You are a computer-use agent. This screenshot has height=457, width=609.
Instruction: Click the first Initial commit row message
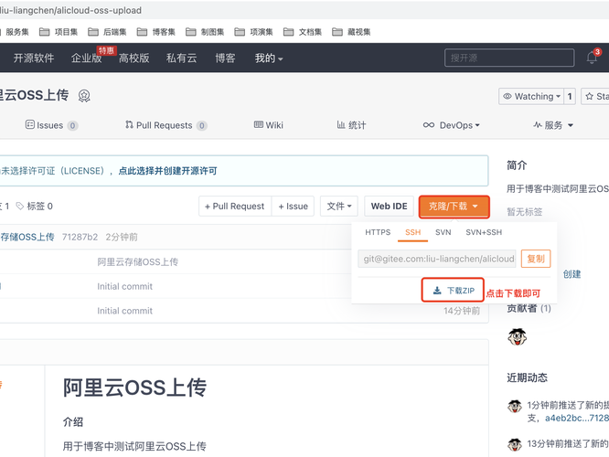pos(124,287)
